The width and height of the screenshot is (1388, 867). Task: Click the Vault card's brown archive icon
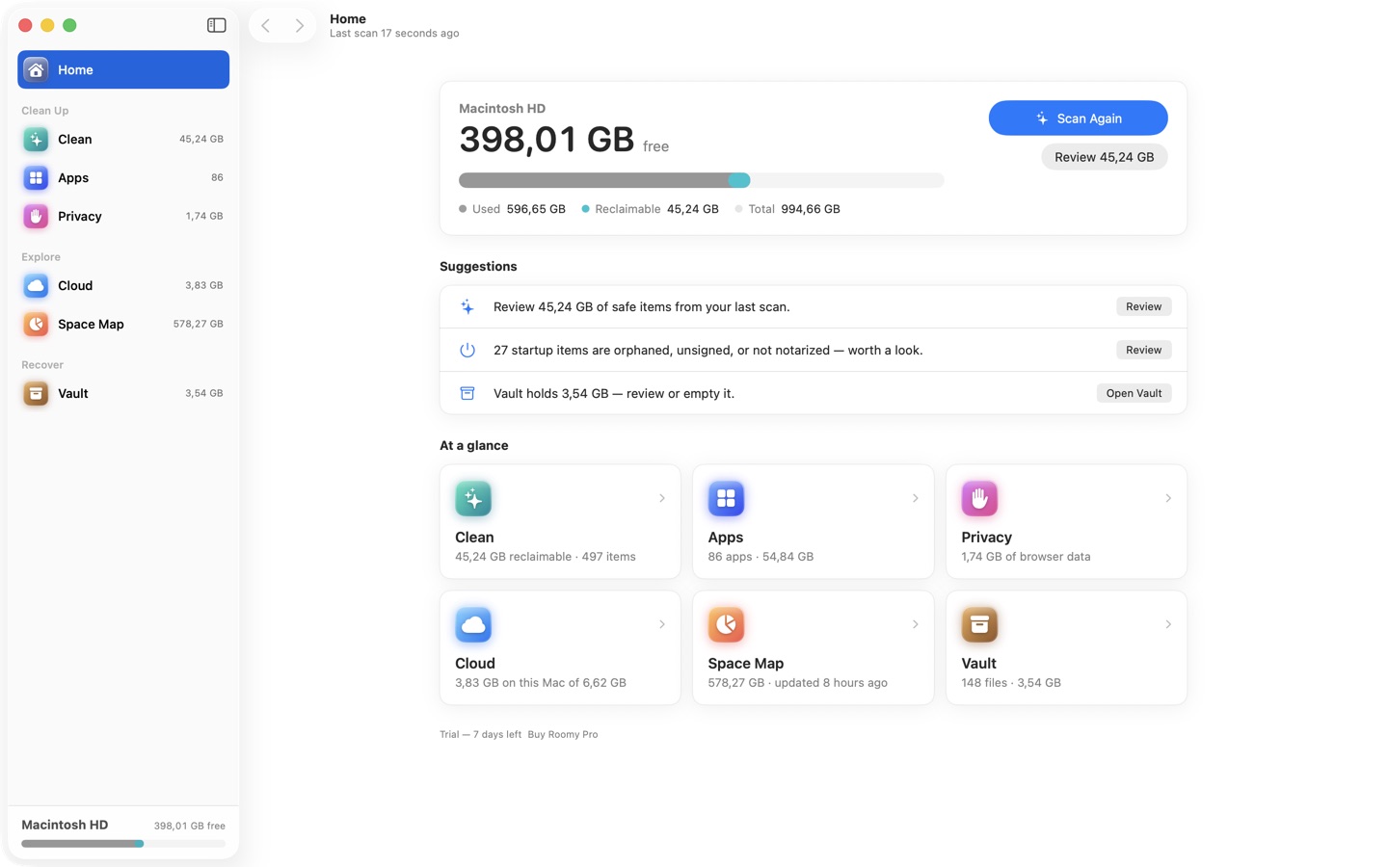[x=979, y=624]
